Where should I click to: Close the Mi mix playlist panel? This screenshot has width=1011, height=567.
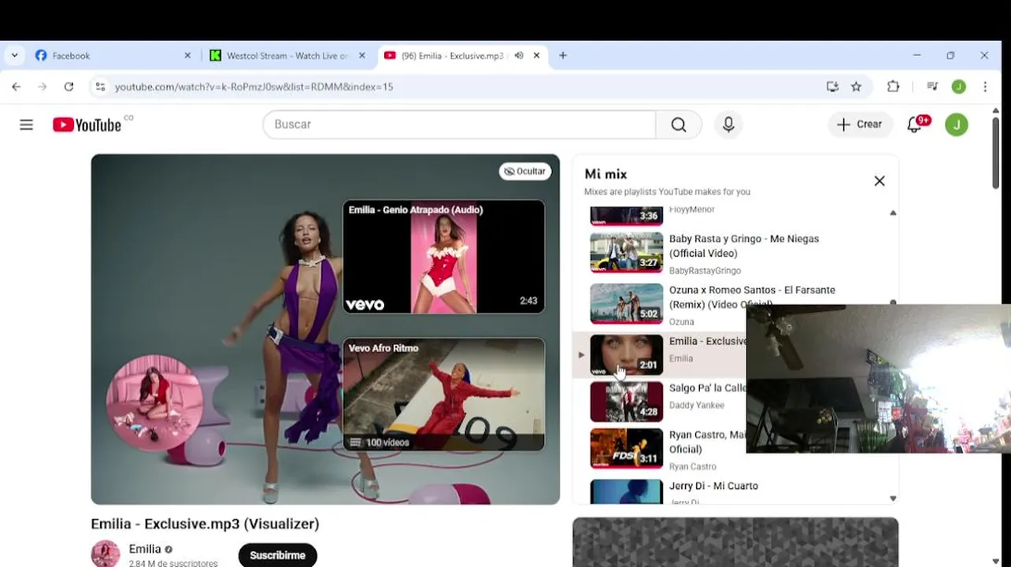[880, 181]
